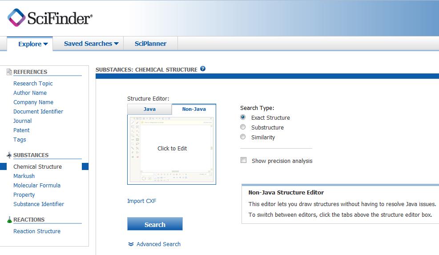Viewport: 439px width, 255px height.
Task: Open Molecular Formula search
Action: point(37,186)
